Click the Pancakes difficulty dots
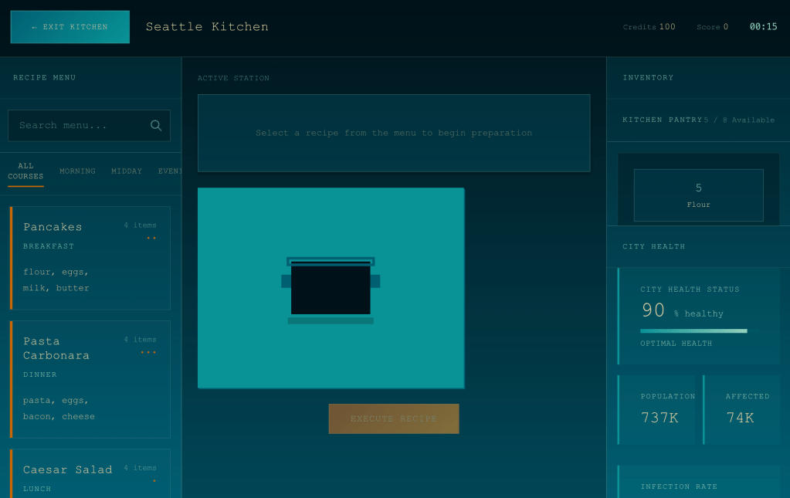The image size is (790, 498). tap(151, 239)
